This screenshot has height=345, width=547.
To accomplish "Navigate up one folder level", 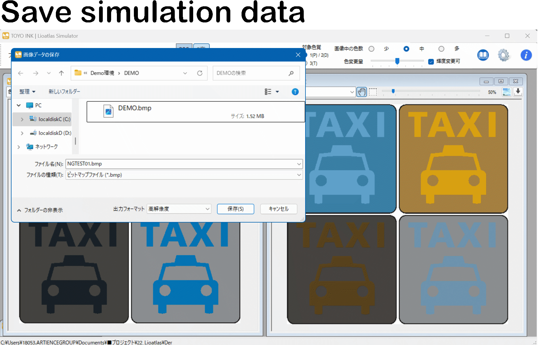I will pos(61,73).
